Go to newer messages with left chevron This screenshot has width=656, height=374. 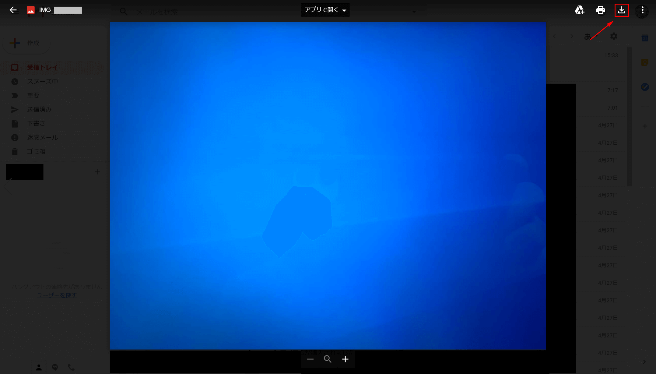coord(554,36)
